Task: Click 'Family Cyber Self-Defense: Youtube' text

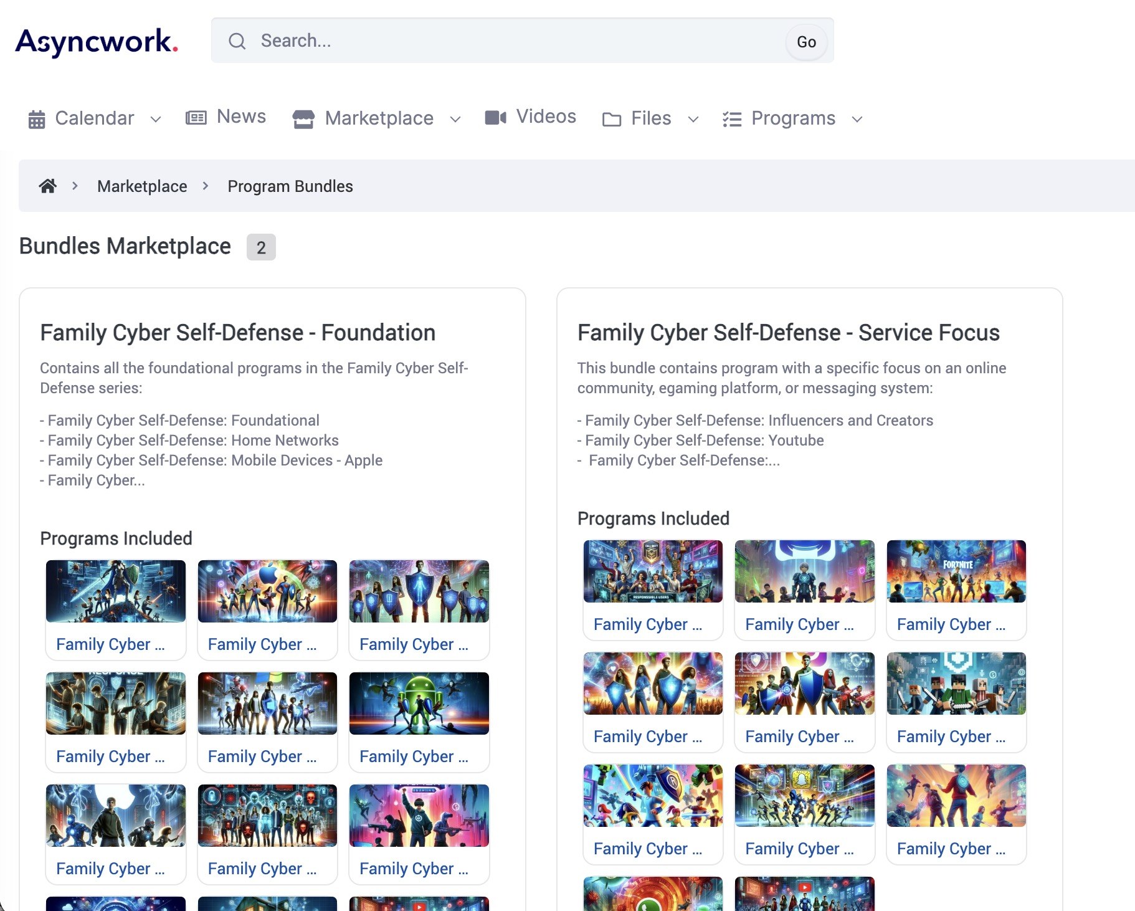Action: pos(705,441)
